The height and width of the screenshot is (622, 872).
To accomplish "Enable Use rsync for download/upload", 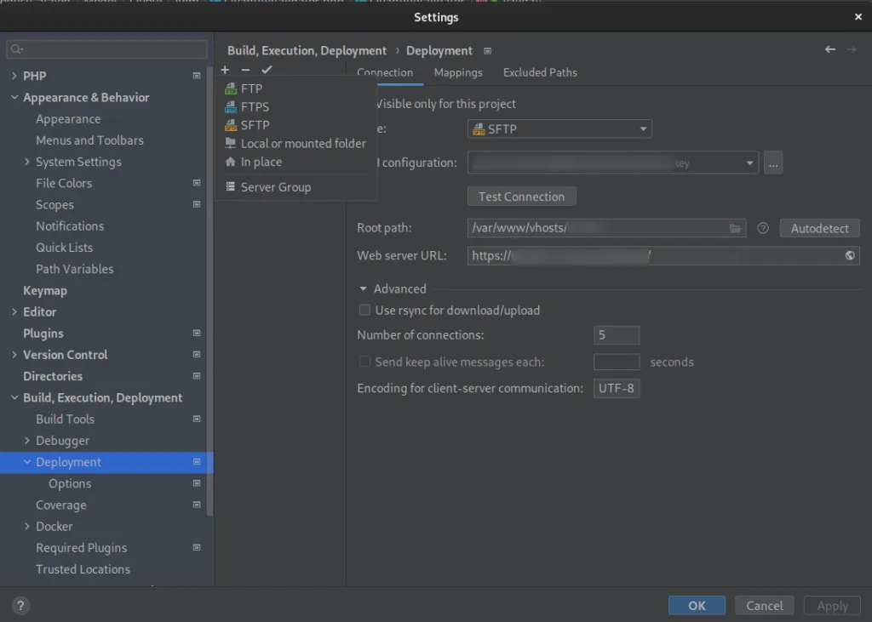I will (x=364, y=310).
